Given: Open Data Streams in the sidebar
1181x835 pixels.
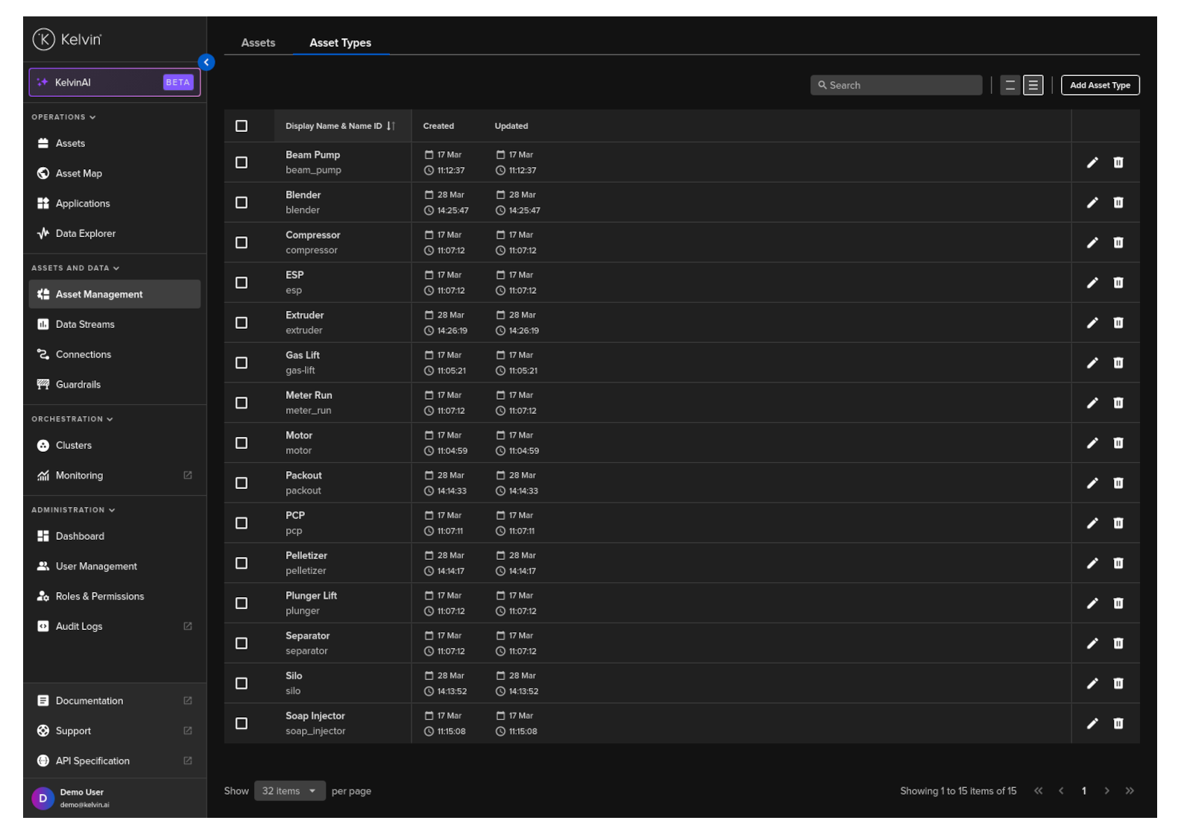Looking at the screenshot, I should click(x=85, y=324).
